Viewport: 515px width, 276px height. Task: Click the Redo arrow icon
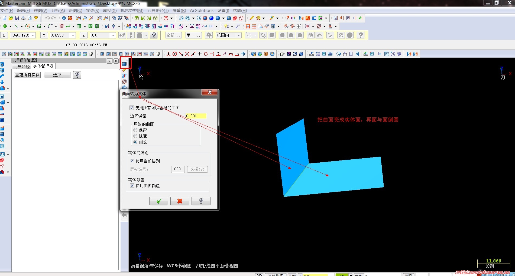pos(54,18)
